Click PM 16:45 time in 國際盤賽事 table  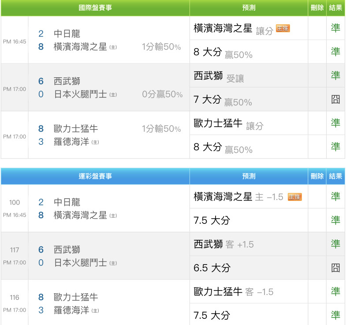click(15, 42)
